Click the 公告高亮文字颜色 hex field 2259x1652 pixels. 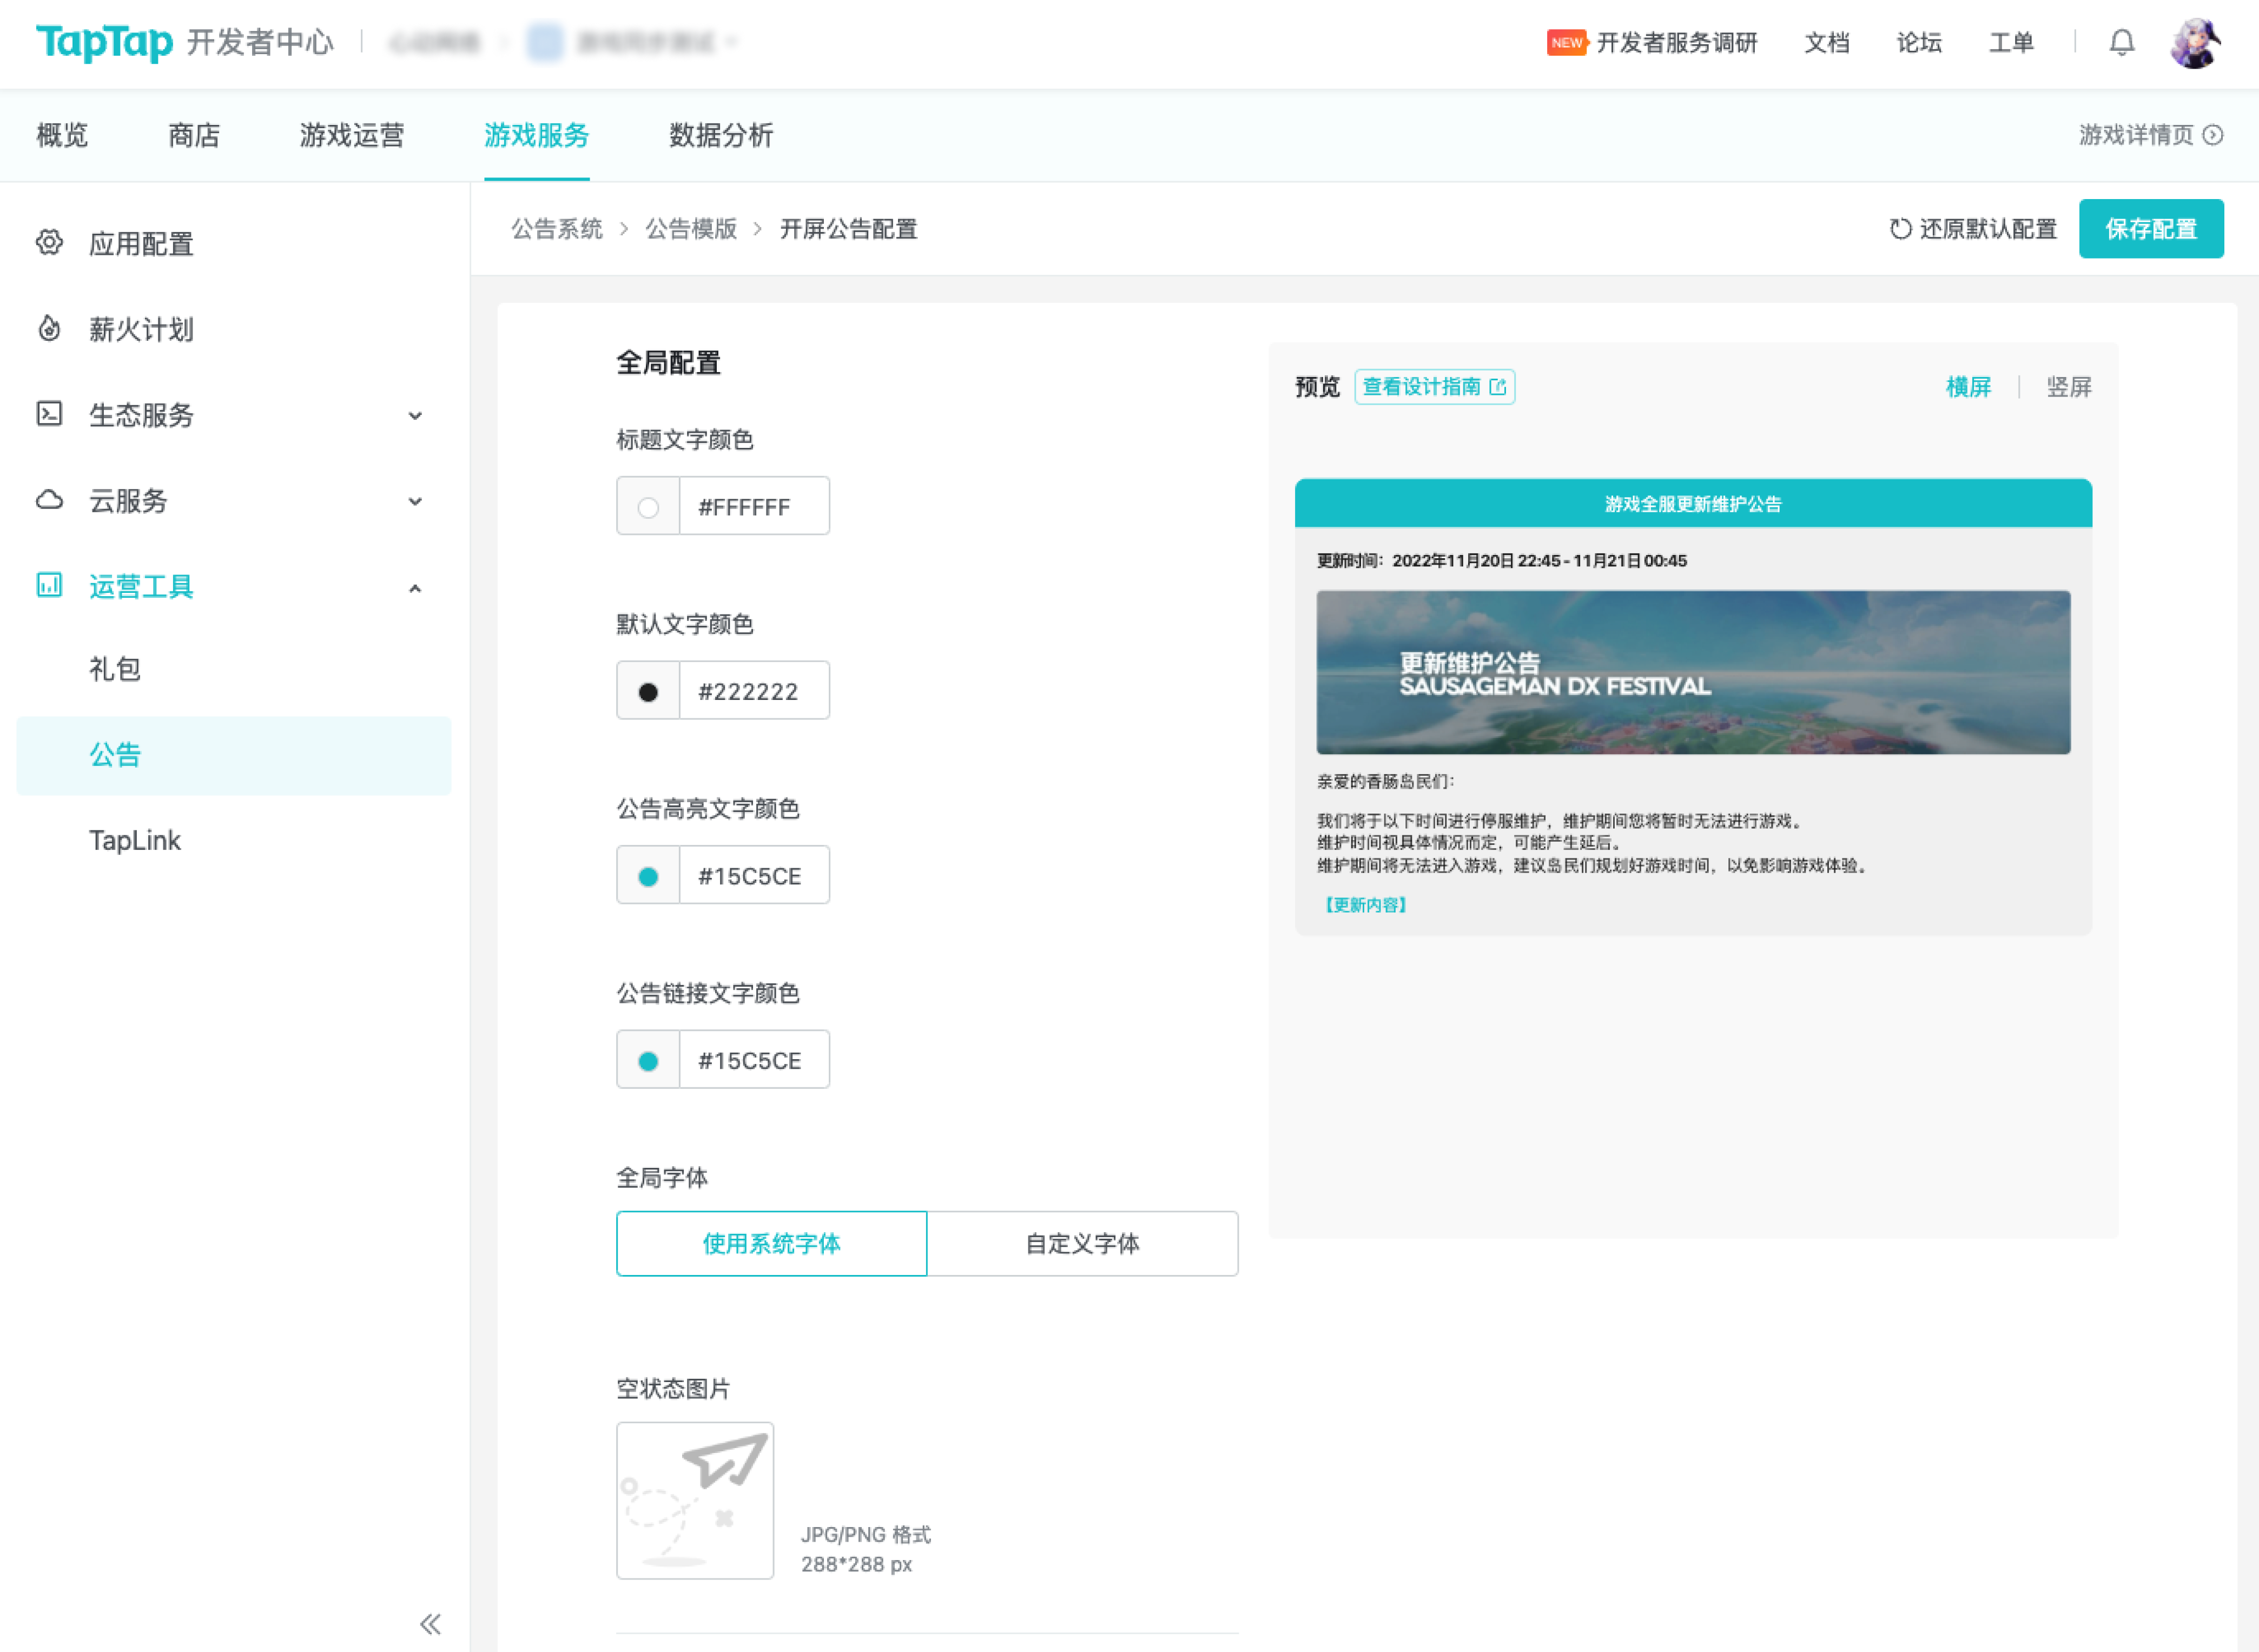754,876
